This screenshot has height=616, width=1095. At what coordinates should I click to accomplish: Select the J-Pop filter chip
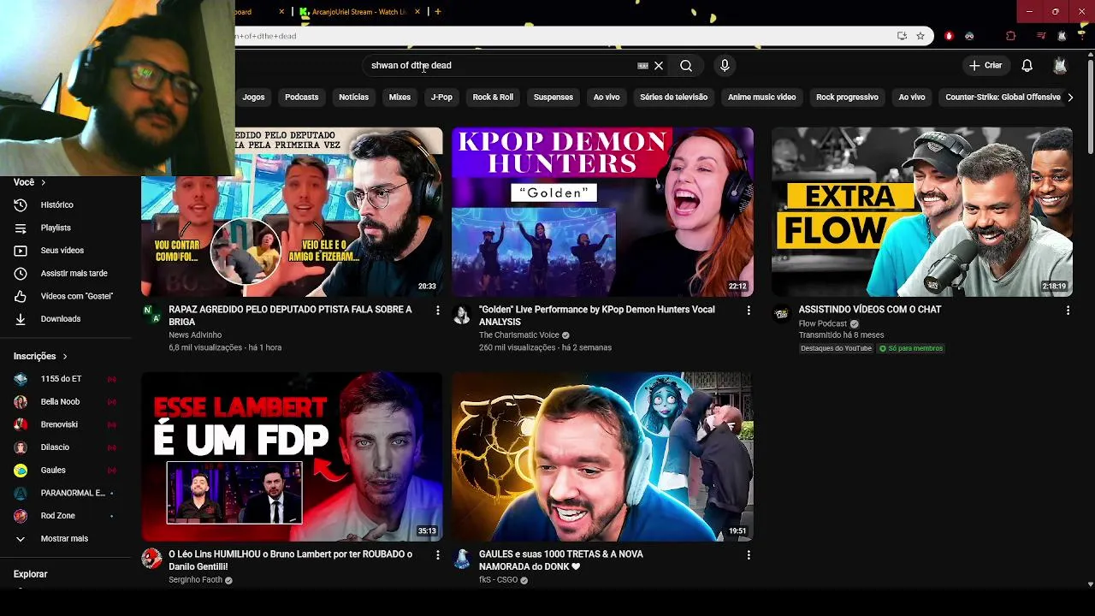pos(441,98)
